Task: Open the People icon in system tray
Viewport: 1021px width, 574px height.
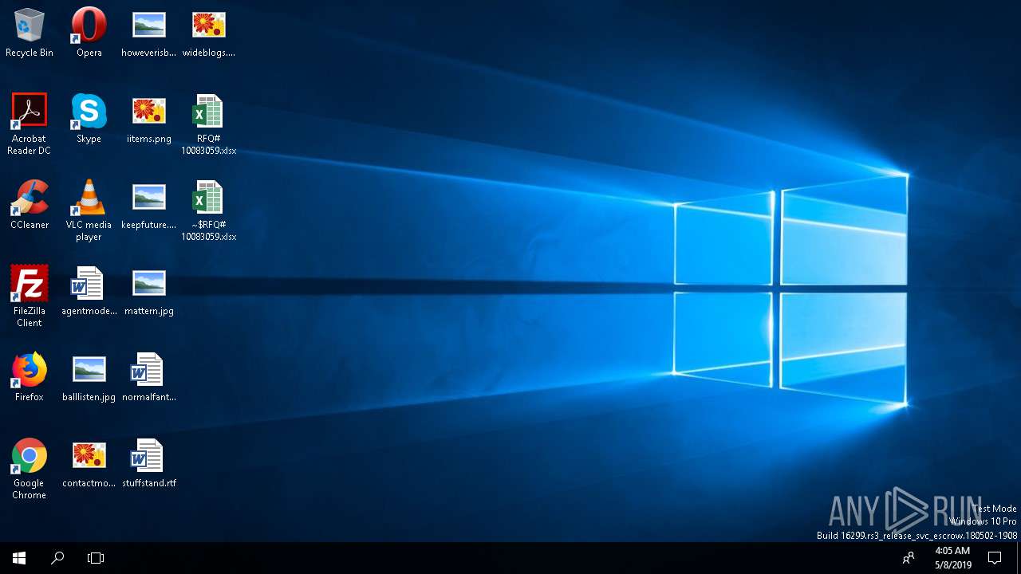Action: [x=908, y=558]
